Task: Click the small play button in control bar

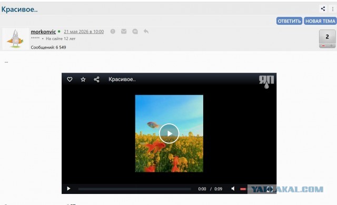Action: click(68, 189)
